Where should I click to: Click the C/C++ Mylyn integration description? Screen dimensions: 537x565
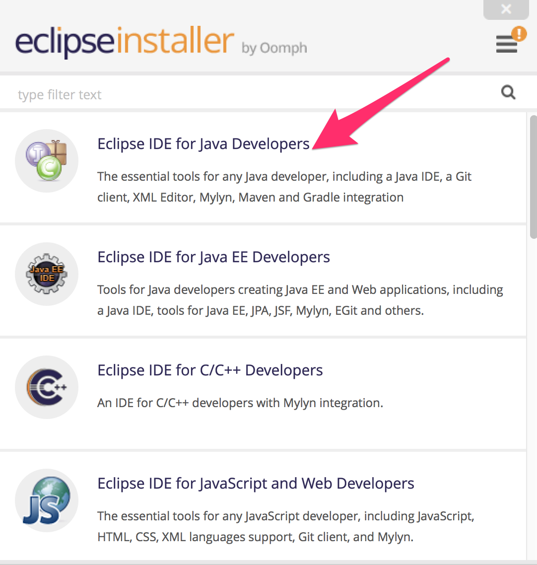point(240,403)
